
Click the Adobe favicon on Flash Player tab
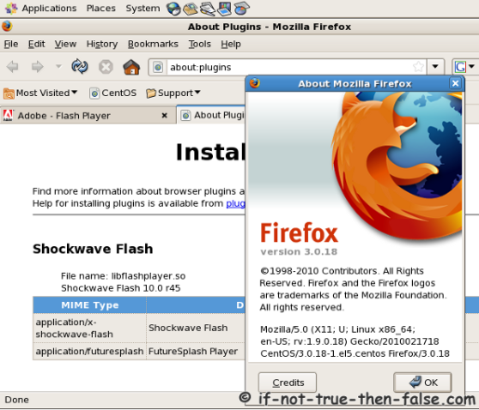point(8,116)
